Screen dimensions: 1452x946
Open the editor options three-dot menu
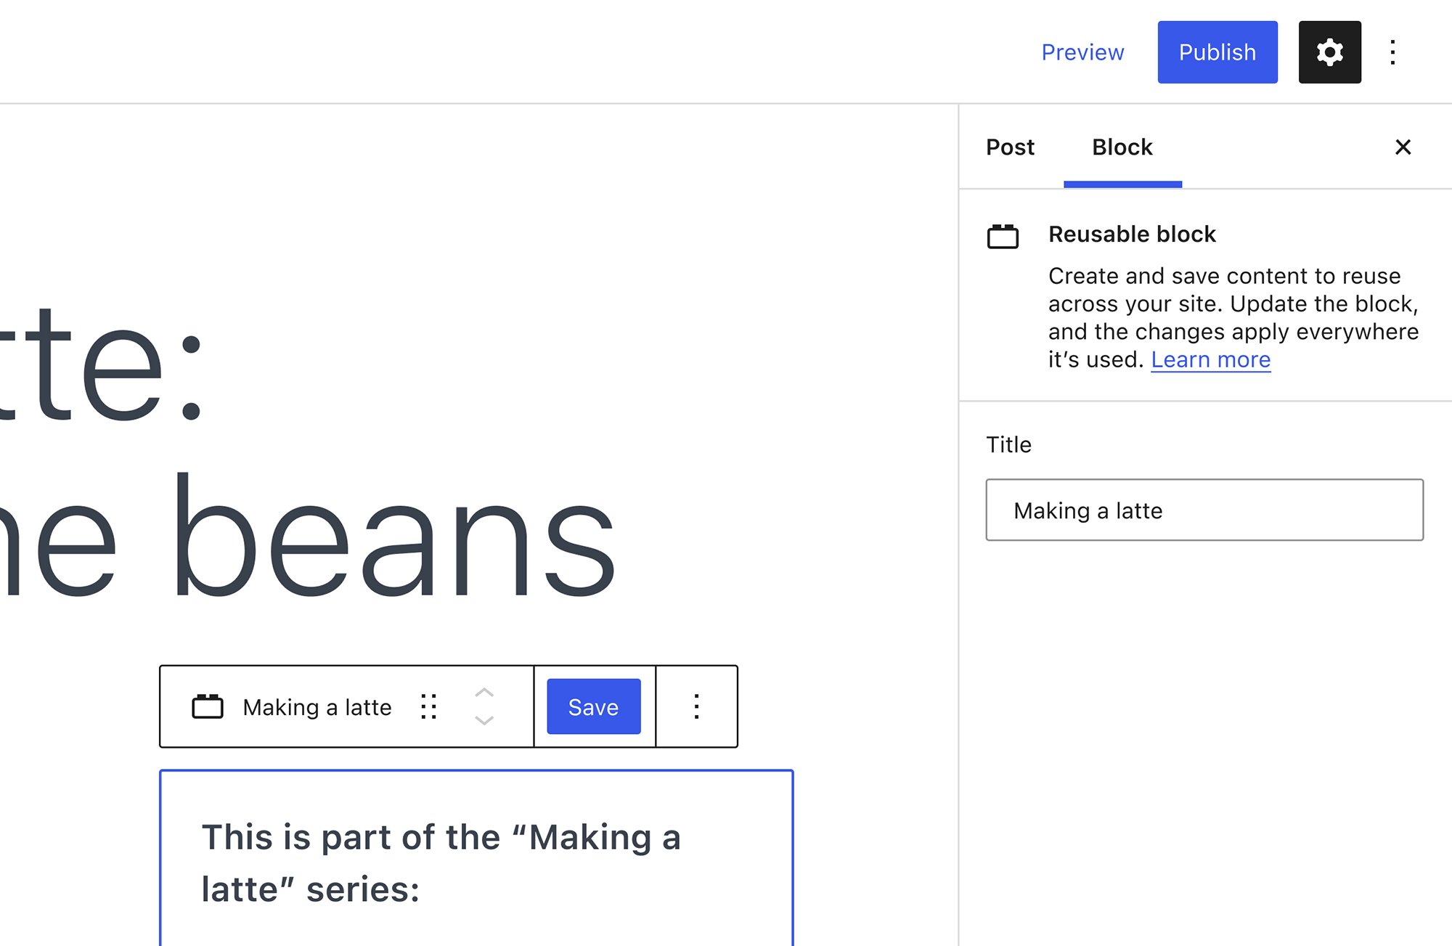click(1392, 52)
